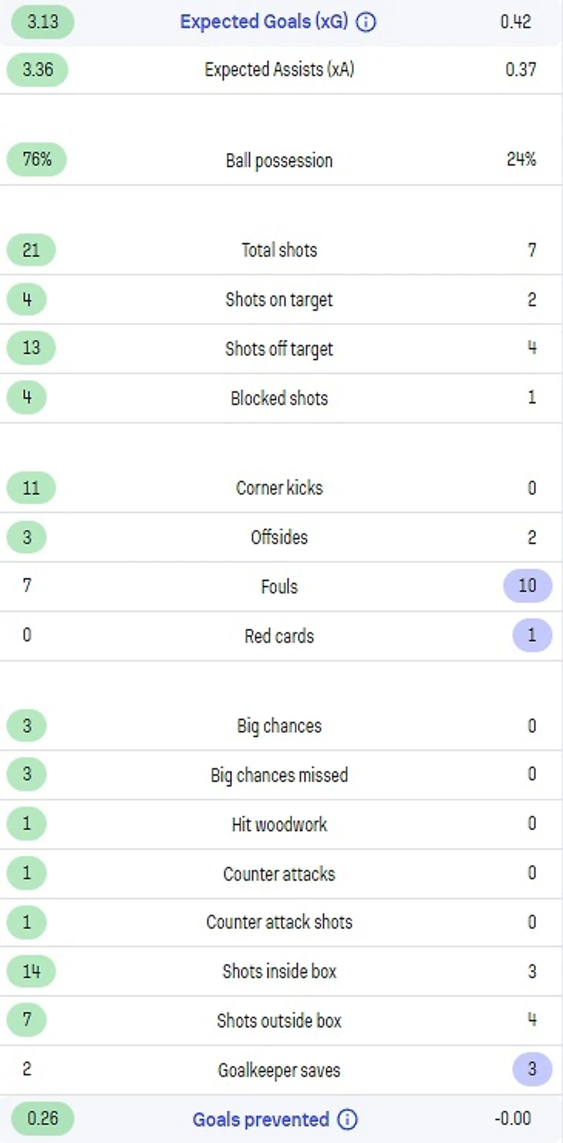Select the 14 shots inside box badge
Screen dimensions: 563x1143
pyautogui.click(x=32, y=972)
